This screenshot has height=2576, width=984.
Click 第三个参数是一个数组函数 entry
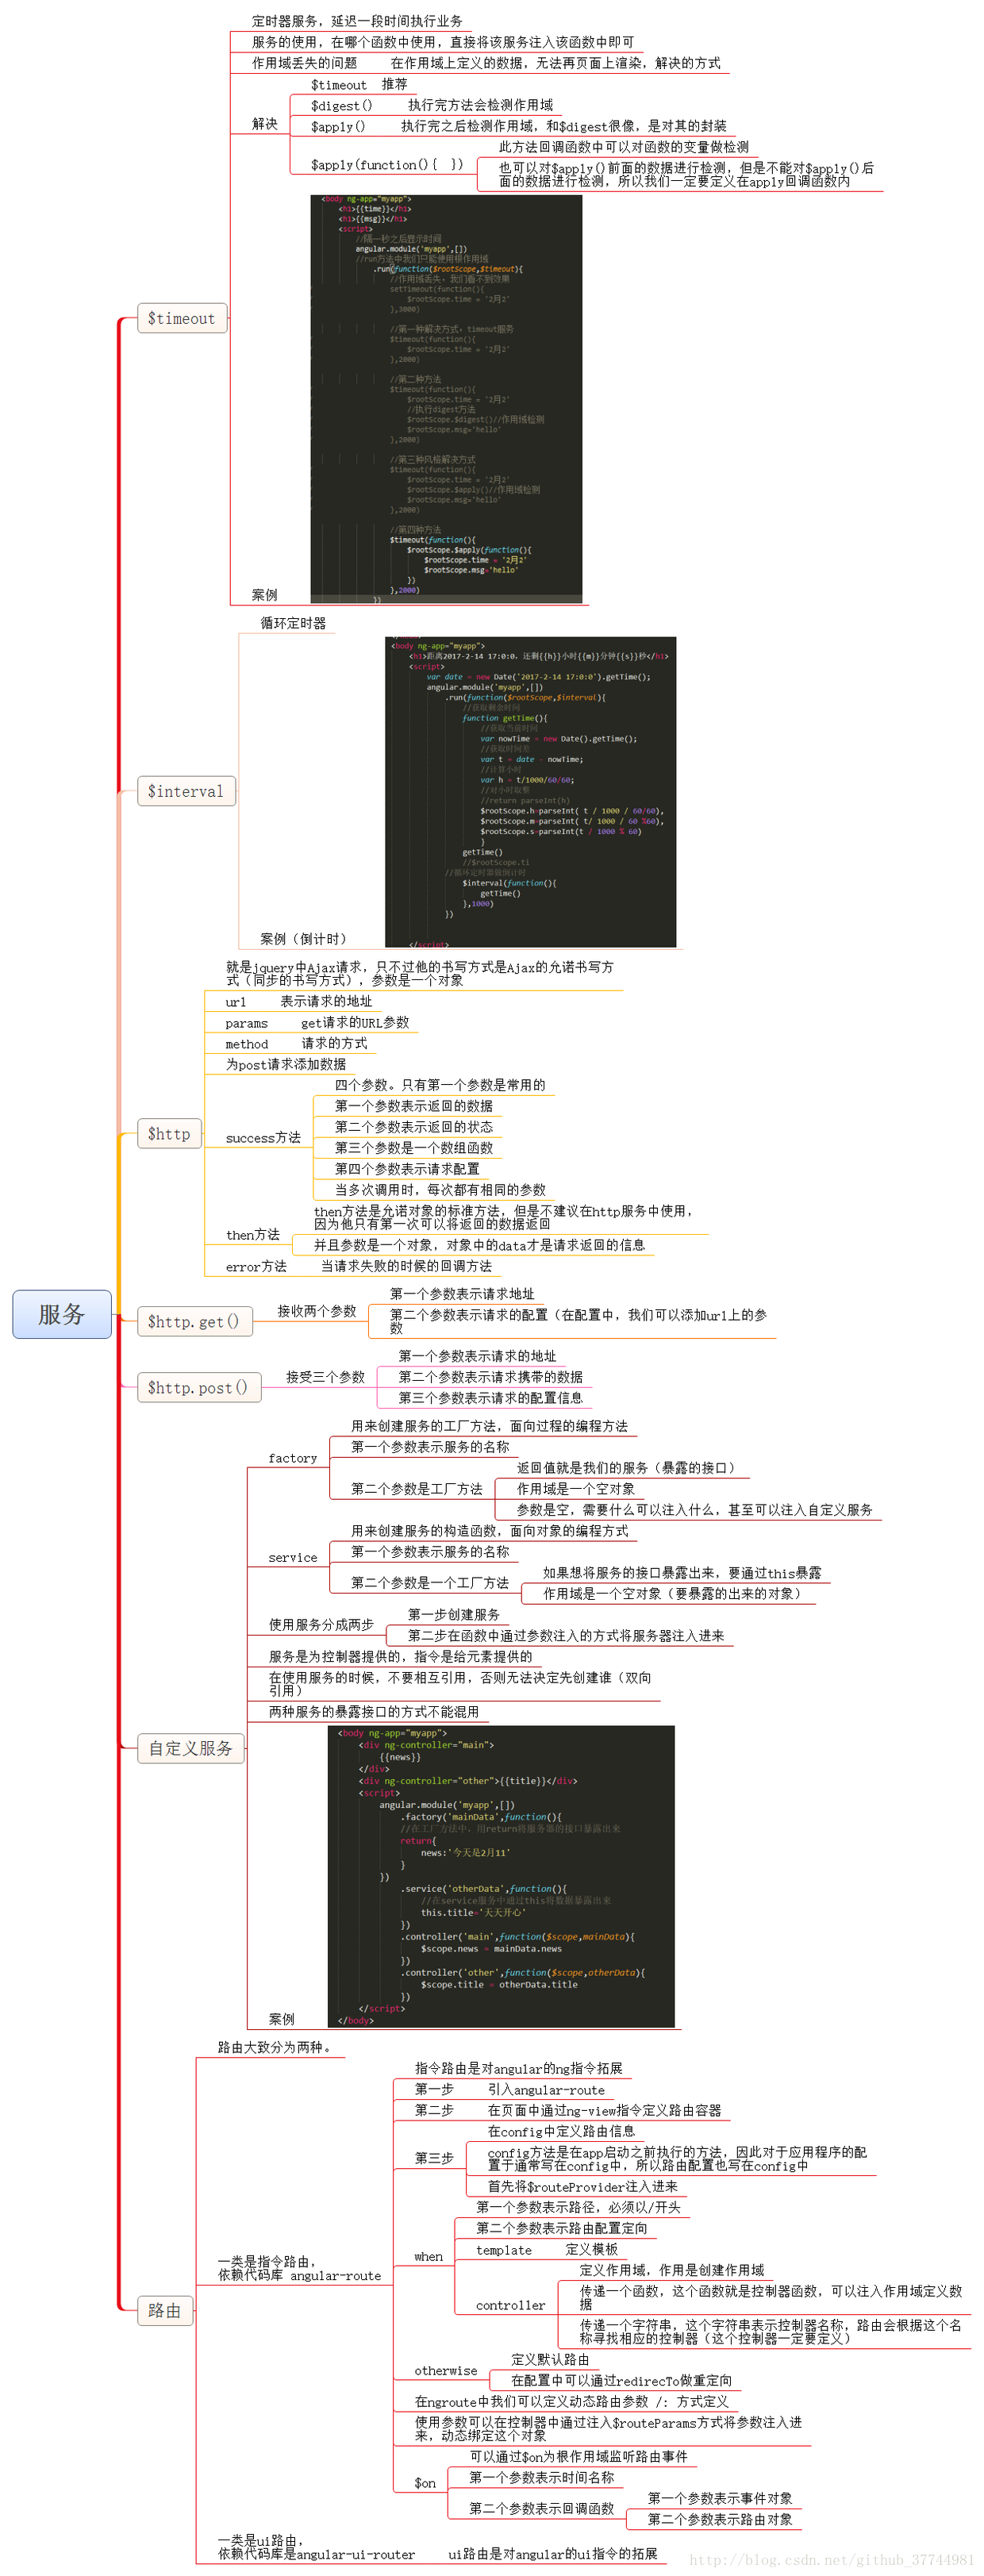(413, 1148)
